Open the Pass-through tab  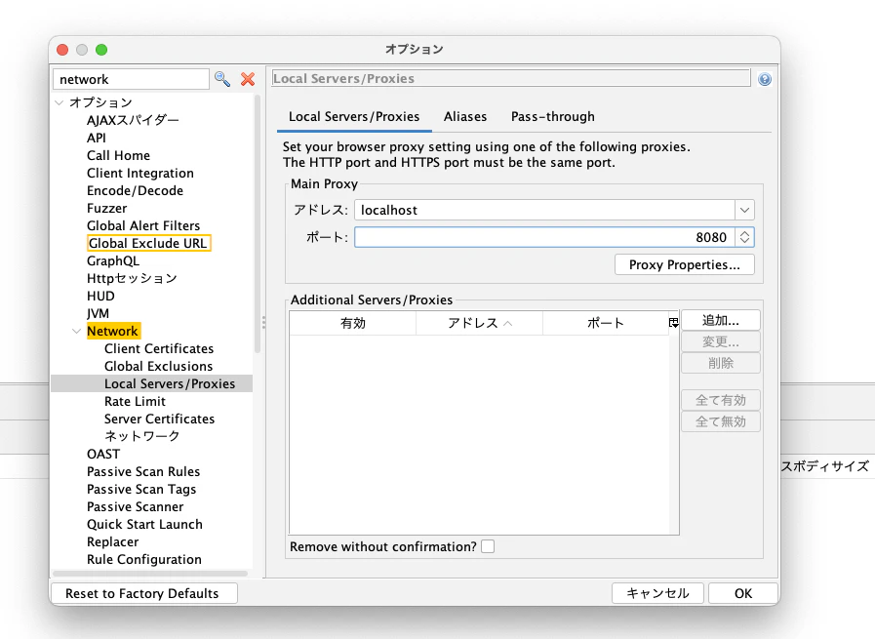[552, 116]
